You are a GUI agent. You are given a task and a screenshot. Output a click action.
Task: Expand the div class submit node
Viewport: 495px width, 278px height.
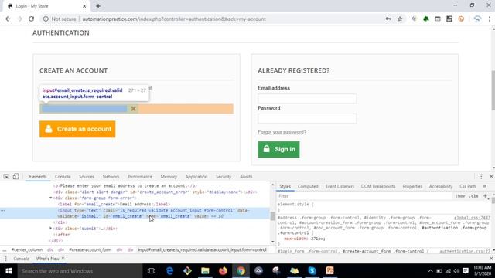51,229
